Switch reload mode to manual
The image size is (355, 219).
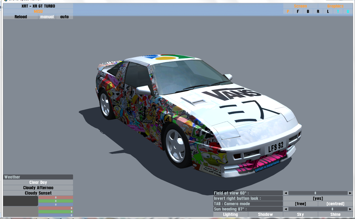pyautogui.click(x=47, y=17)
